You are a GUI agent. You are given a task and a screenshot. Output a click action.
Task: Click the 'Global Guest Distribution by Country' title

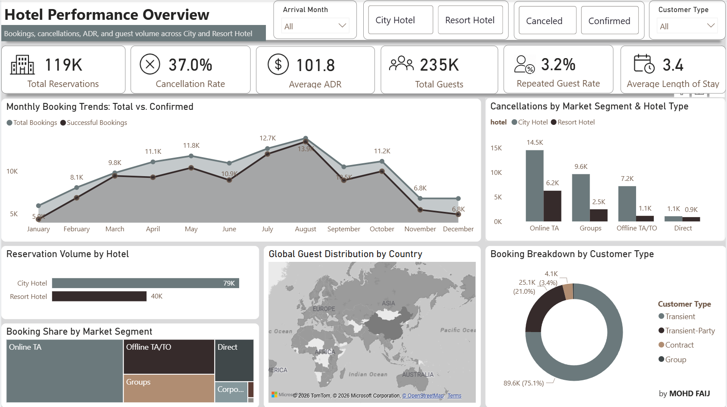click(x=346, y=254)
